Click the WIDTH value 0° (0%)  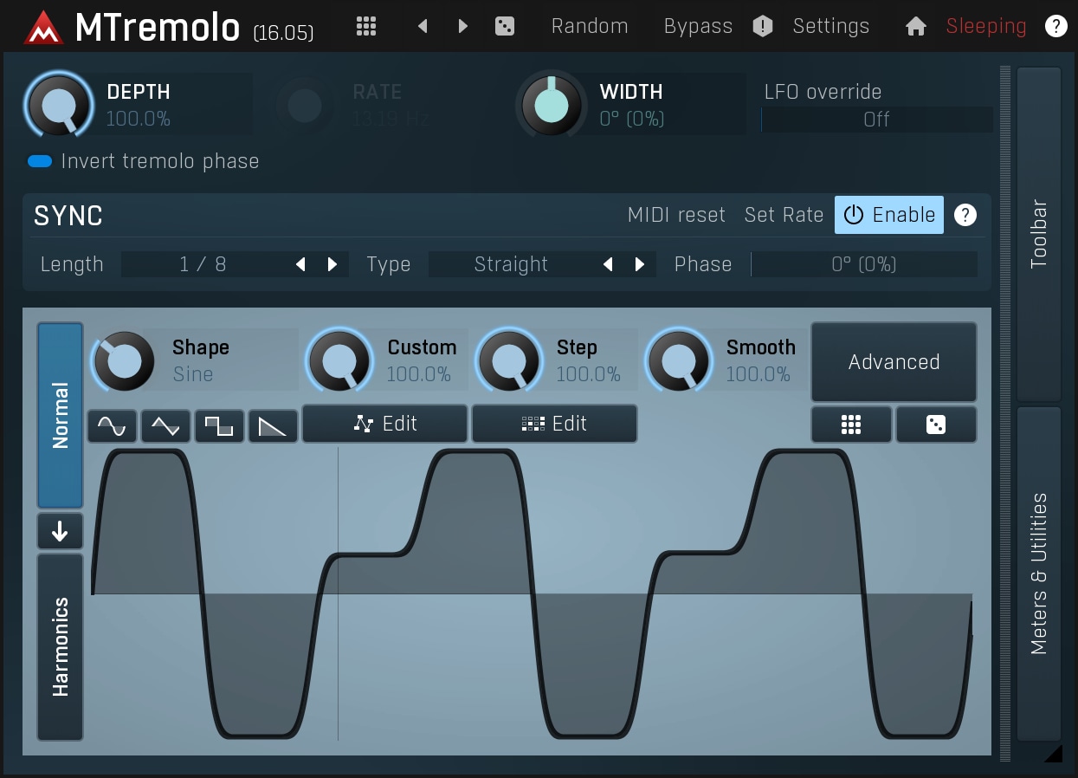(x=632, y=120)
